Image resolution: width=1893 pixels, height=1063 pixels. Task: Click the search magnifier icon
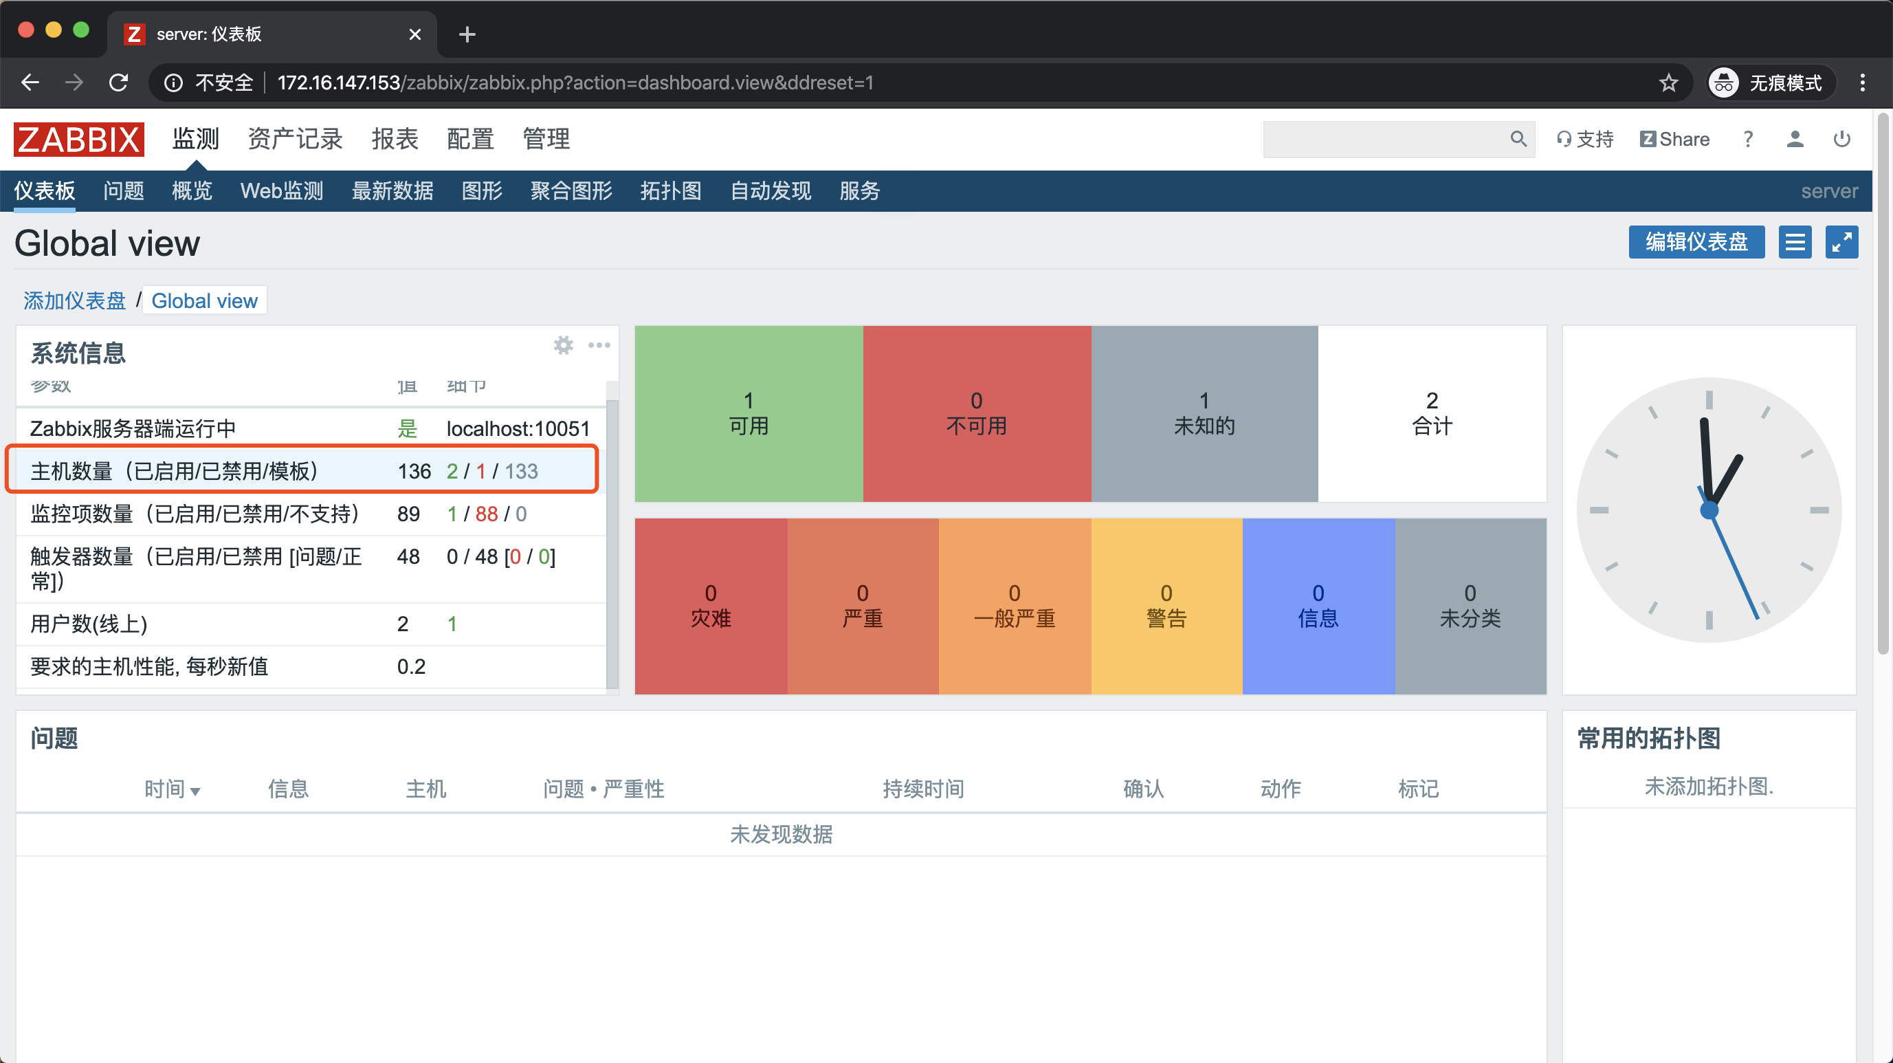coord(1518,139)
